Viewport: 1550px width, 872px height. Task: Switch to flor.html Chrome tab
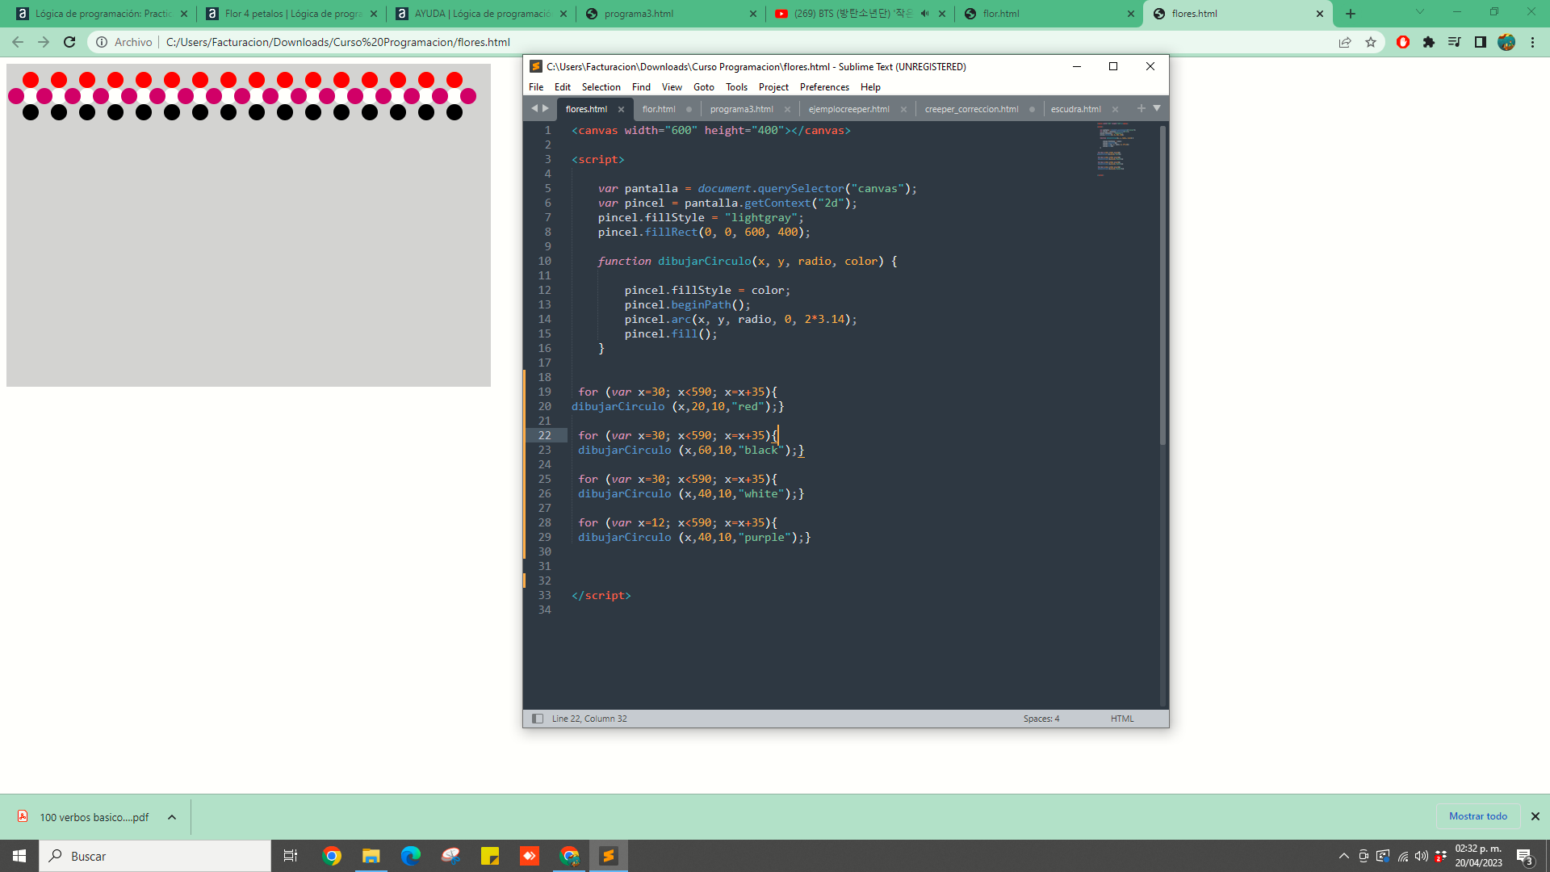point(1048,14)
